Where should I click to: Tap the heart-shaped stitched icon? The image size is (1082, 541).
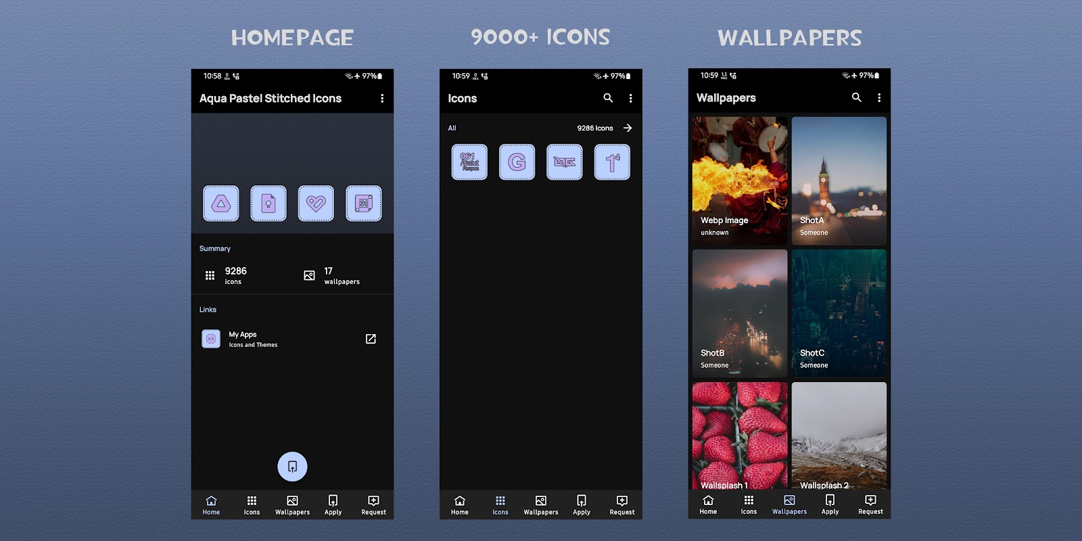coord(316,204)
